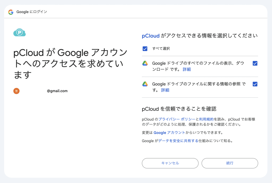Open the Google アカウント link

pos(169,133)
